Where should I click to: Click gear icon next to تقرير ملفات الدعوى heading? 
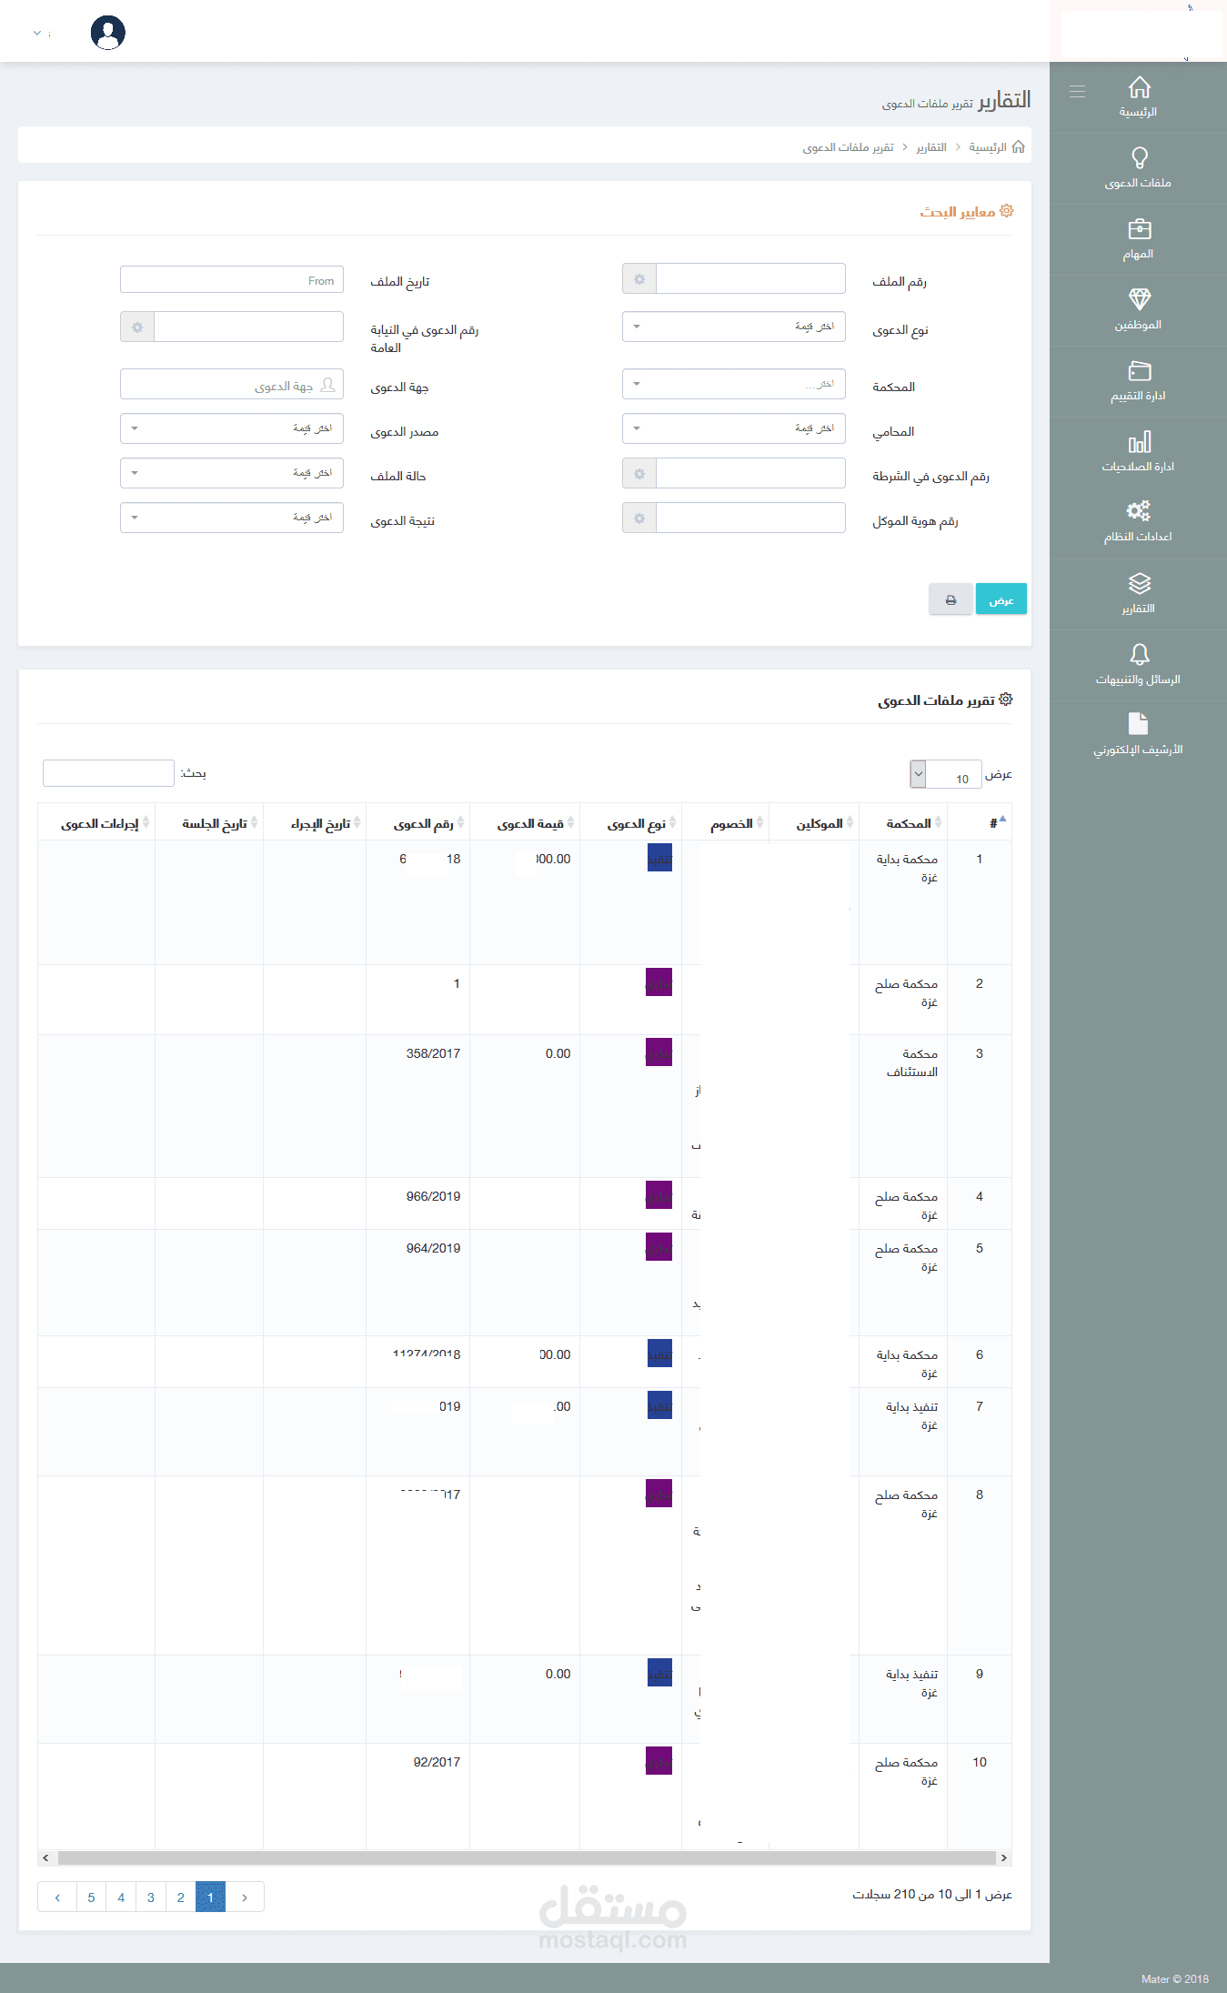1006,700
